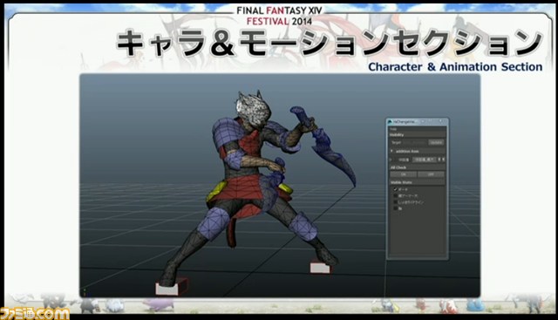
Task: Select the white foot controller box at right foot
Action: point(320,268)
